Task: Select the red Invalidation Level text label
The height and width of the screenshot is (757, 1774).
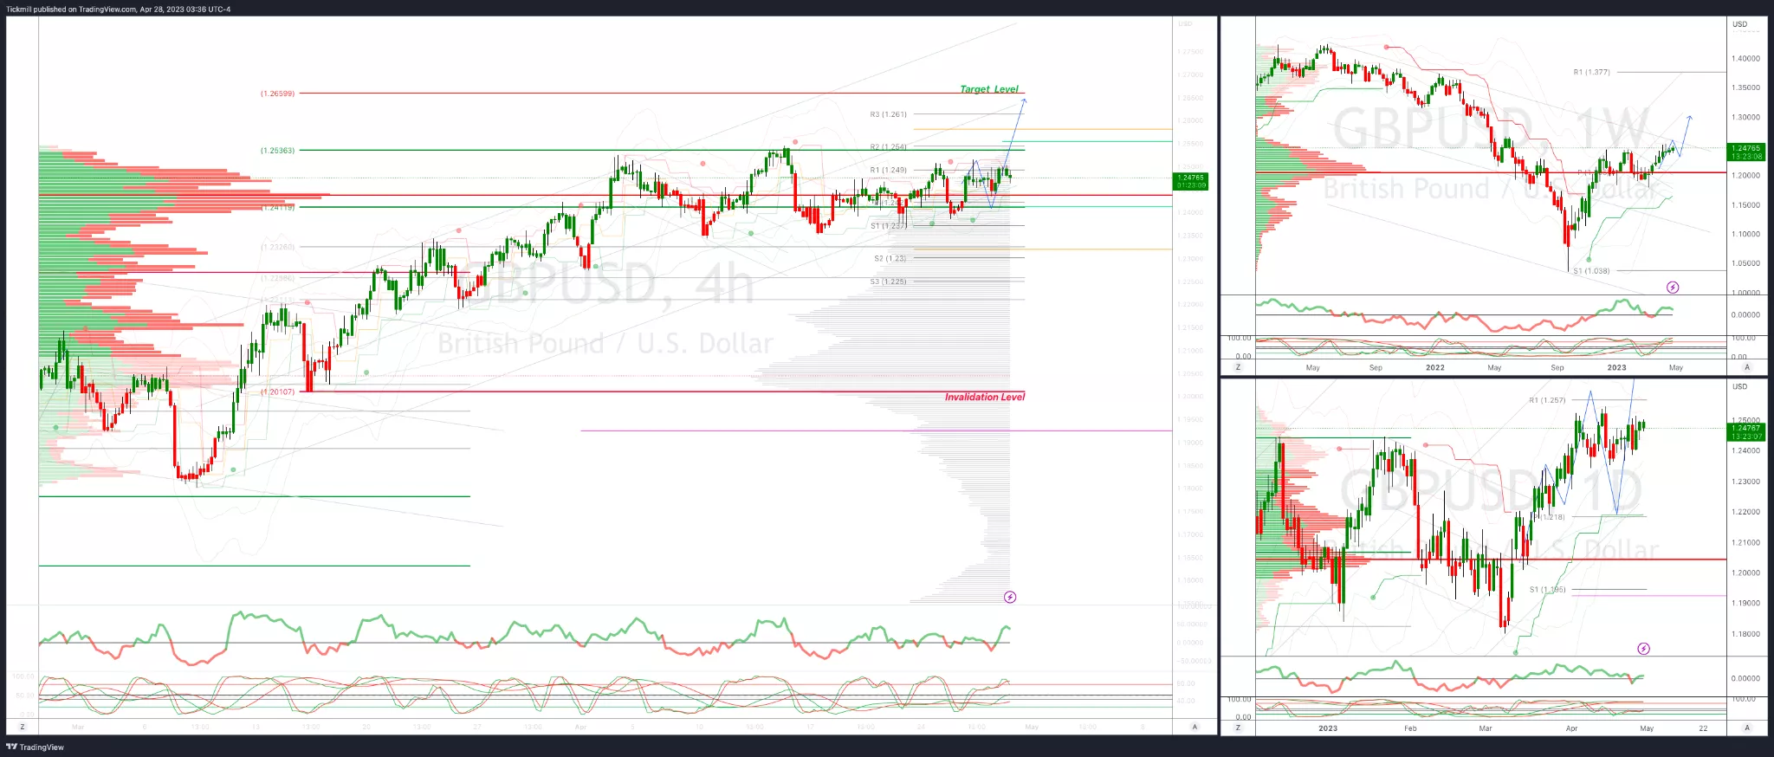Action: [984, 397]
